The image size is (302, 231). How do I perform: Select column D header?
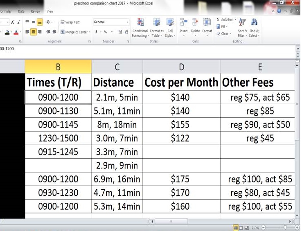click(181, 67)
